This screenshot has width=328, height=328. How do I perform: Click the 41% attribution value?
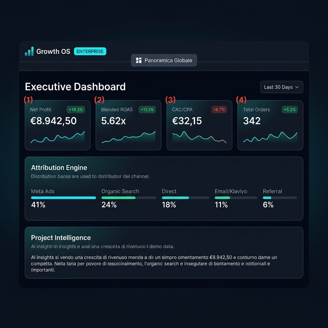pyautogui.click(x=38, y=205)
